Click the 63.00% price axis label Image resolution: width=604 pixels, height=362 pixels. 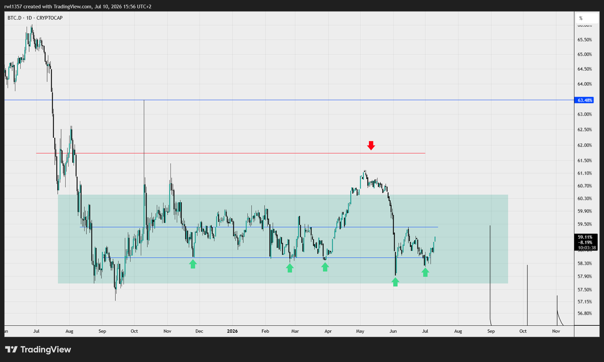[x=585, y=115]
